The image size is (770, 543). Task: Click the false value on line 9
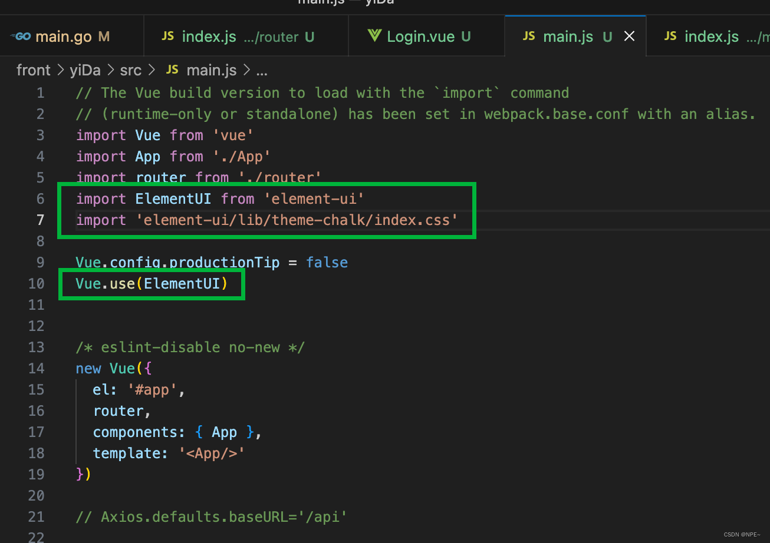327,263
